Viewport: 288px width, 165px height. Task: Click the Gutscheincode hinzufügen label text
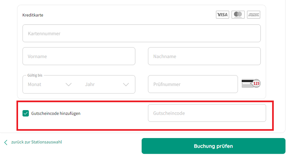(56, 113)
